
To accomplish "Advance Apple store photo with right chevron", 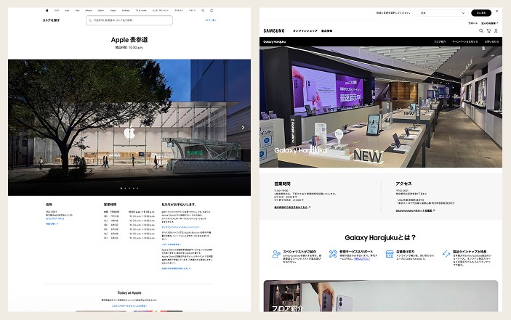I will 243,128.
